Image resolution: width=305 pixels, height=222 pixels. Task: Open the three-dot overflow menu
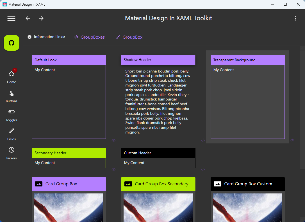(296, 18)
